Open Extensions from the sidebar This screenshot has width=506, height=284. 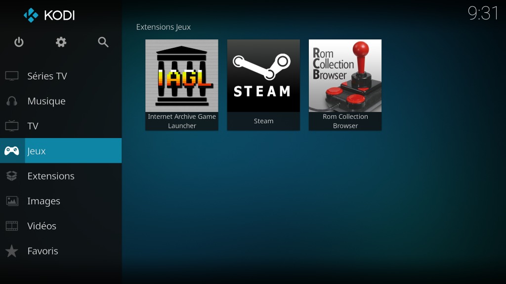point(61,176)
